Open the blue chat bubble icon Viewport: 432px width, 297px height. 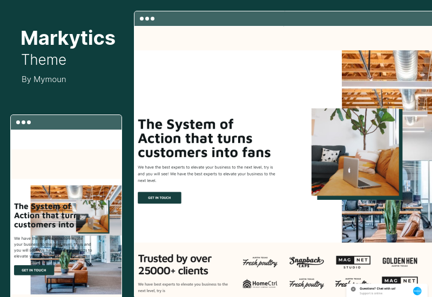pyautogui.click(x=417, y=291)
